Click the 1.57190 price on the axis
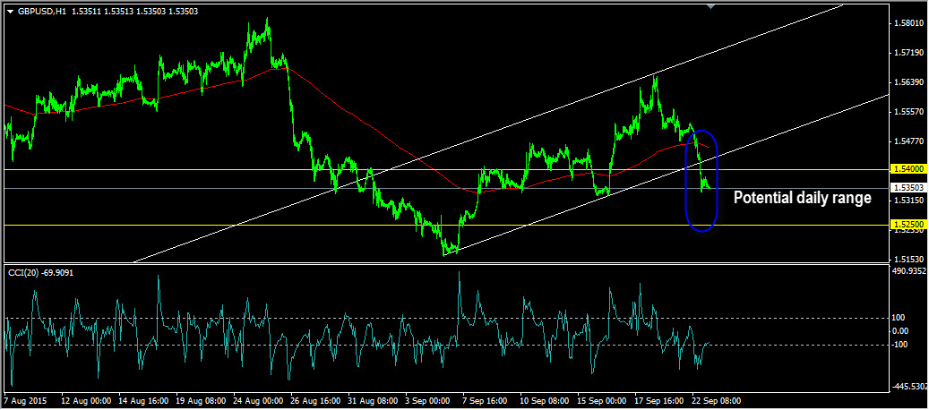This screenshot has height=410, width=929. [x=911, y=53]
